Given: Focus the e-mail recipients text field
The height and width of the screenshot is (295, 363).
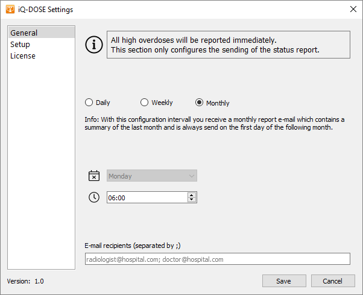Looking at the screenshot, I should 217,259.
